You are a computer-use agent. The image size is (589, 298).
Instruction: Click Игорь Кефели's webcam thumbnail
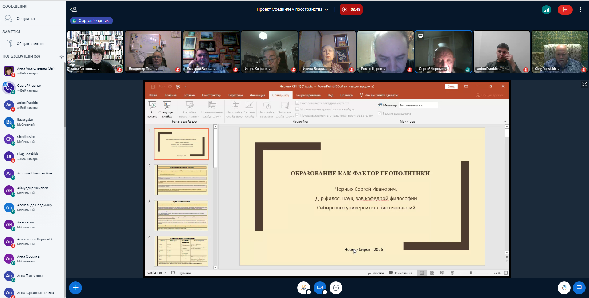point(269,51)
